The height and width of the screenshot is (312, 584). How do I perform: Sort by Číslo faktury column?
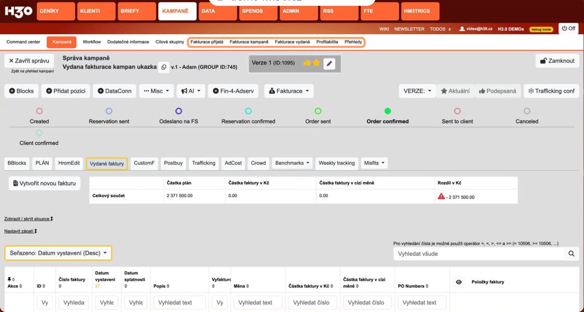[60, 286]
